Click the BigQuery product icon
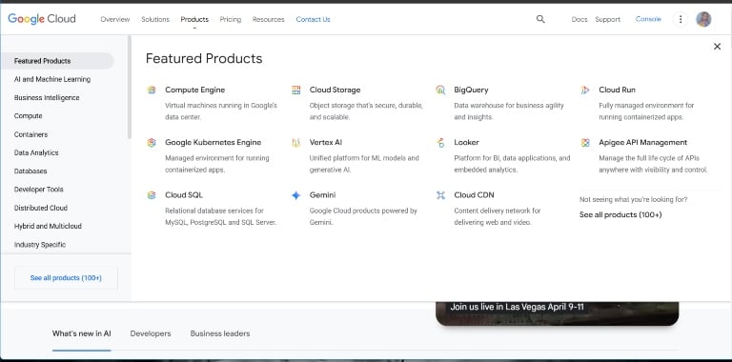This screenshot has width=732, height=362. tap(440, 90)
